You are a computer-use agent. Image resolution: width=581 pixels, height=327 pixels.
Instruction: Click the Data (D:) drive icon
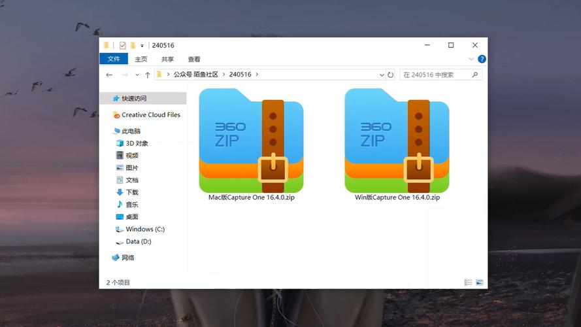(x=120, y=242)
